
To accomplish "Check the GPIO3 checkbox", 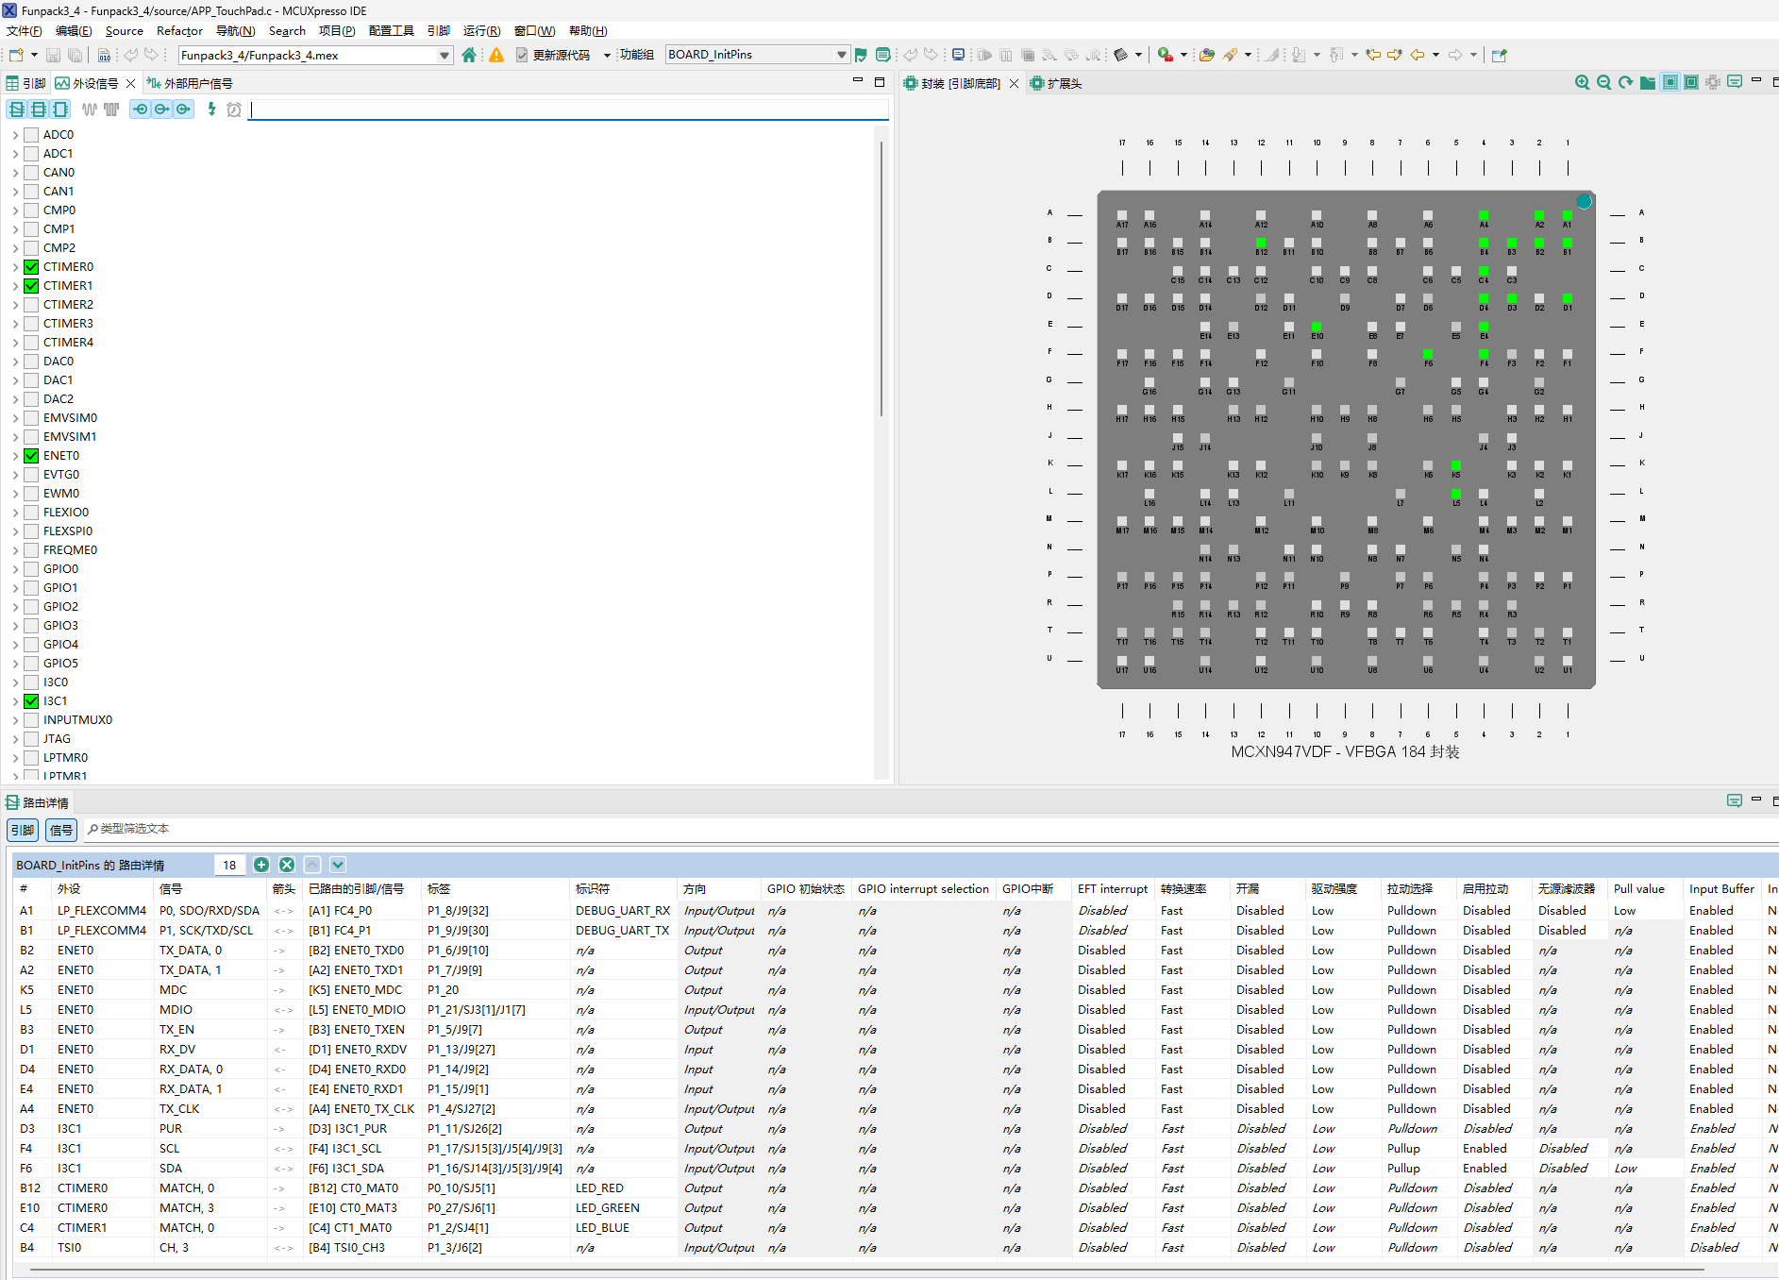I will (x=31, y=626).
